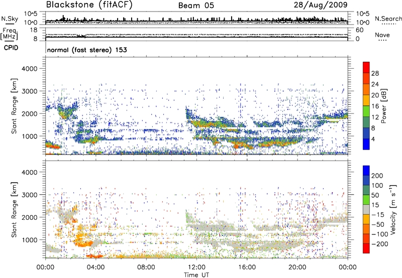Image resolution: width=402 pixels, height=278 pixels.
Task: Click '4000' on power panel range axis
Action: [30, 69]
